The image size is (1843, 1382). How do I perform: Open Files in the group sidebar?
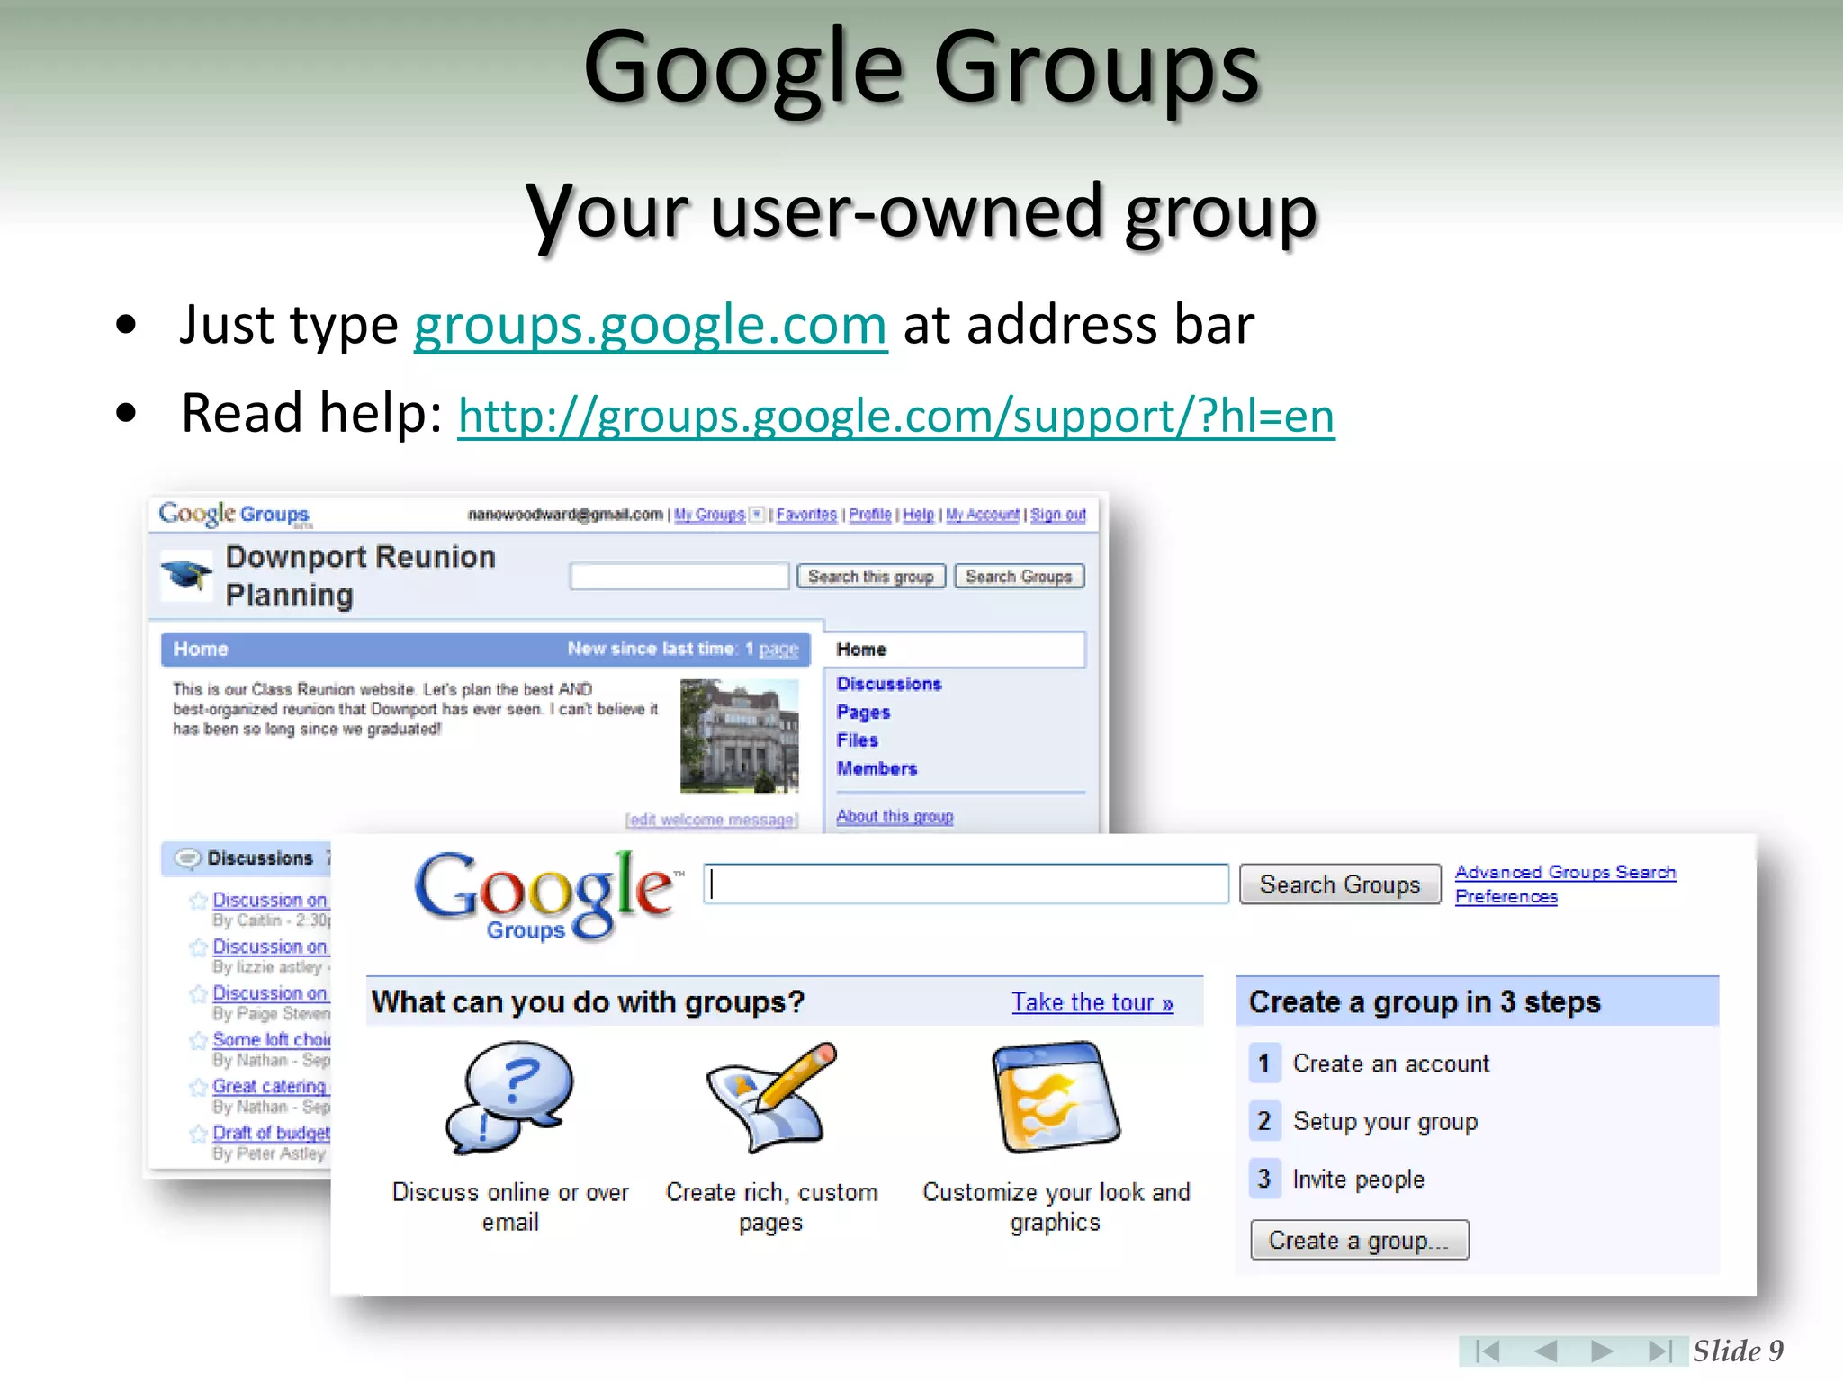(x=857, y=740)
